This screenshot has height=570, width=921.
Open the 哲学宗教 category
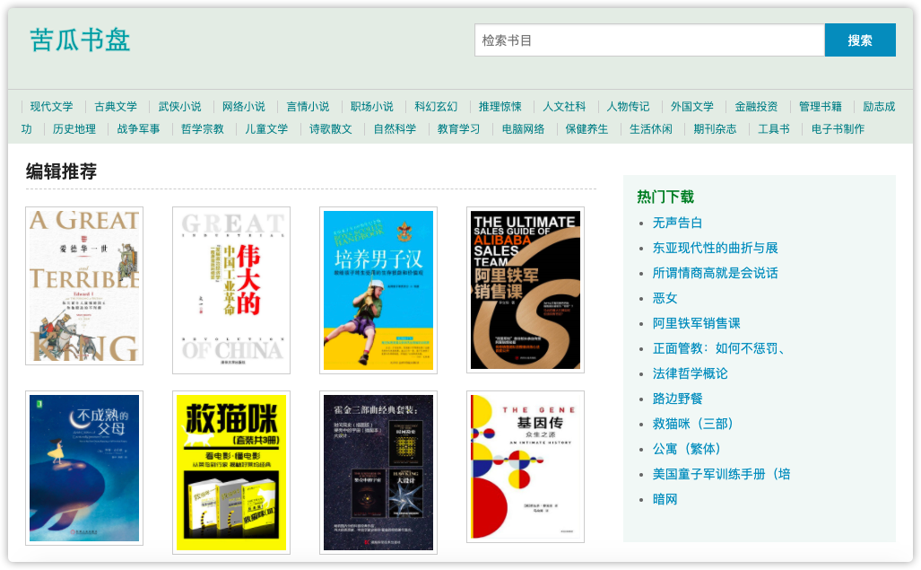pos(202,128)
